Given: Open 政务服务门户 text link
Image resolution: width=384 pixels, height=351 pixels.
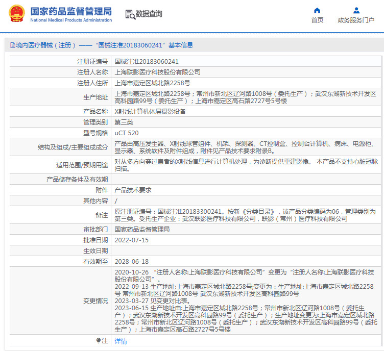Looking at the screenshot, I should [356, 20].
